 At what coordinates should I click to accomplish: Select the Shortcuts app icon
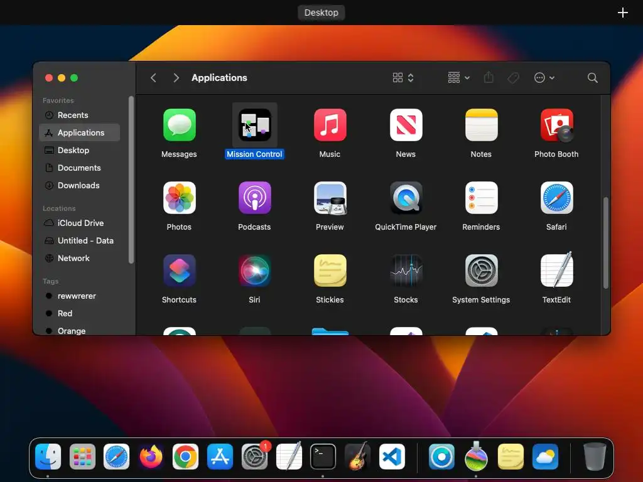coord(179,270)
